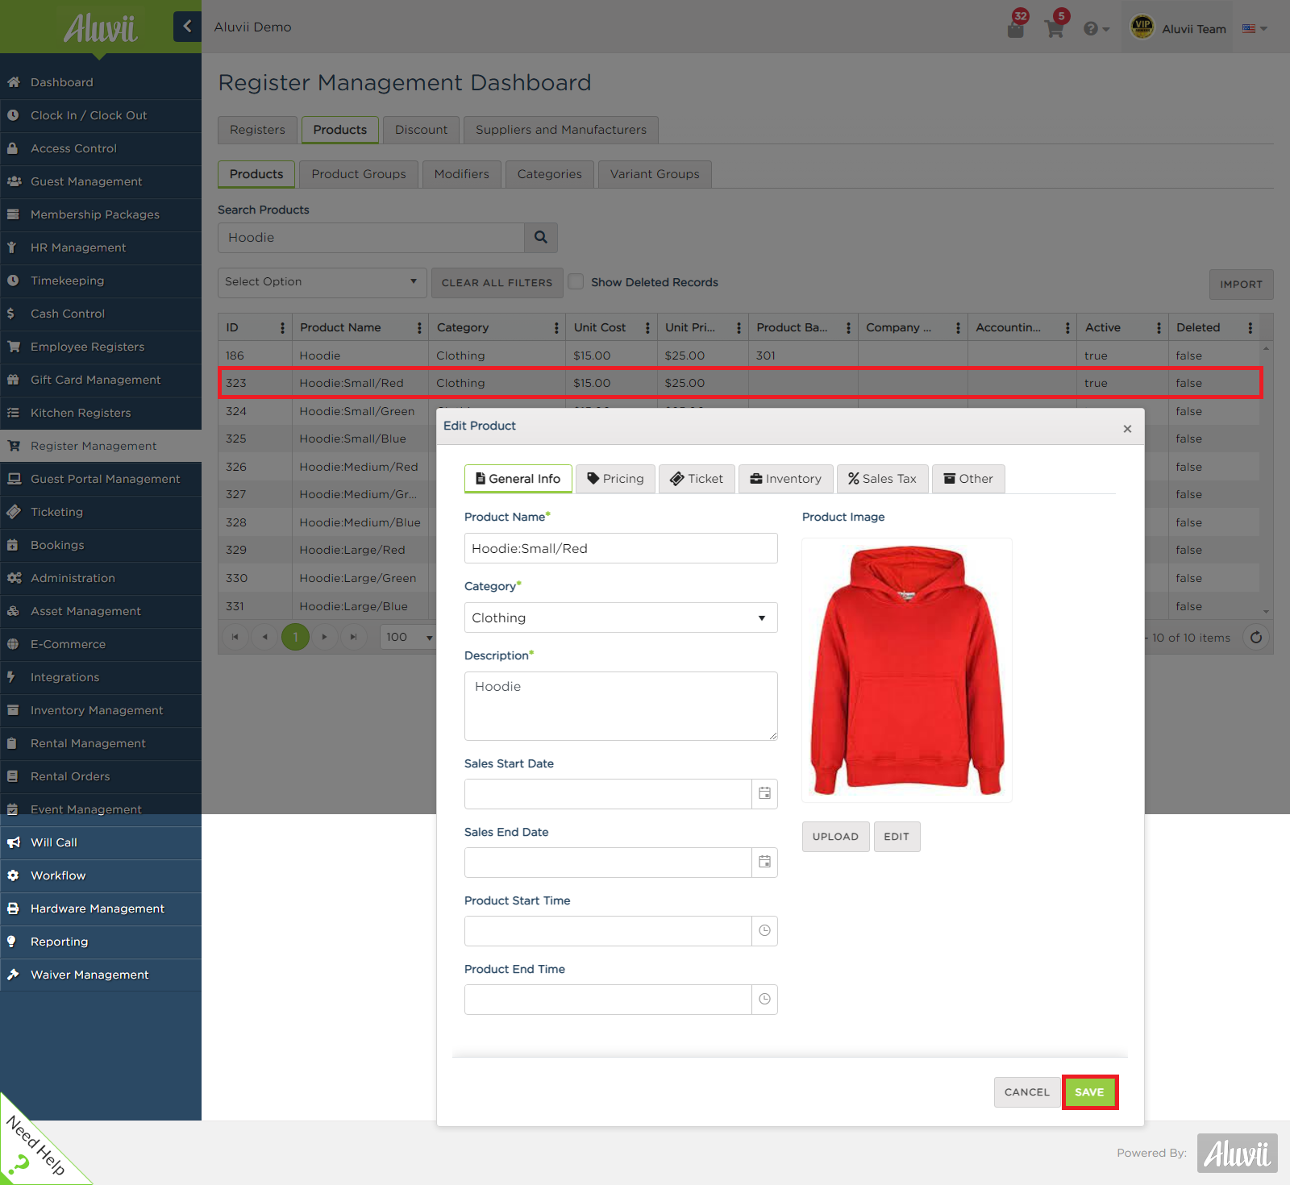
Task: Switch to the Inventory tab
Action: (785, 479)
